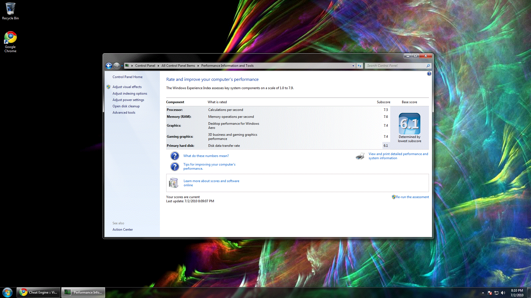The width and height of the screenshot is (531, 298).
Task: Click the Back navigation arrow button
Action: point(109,66)
